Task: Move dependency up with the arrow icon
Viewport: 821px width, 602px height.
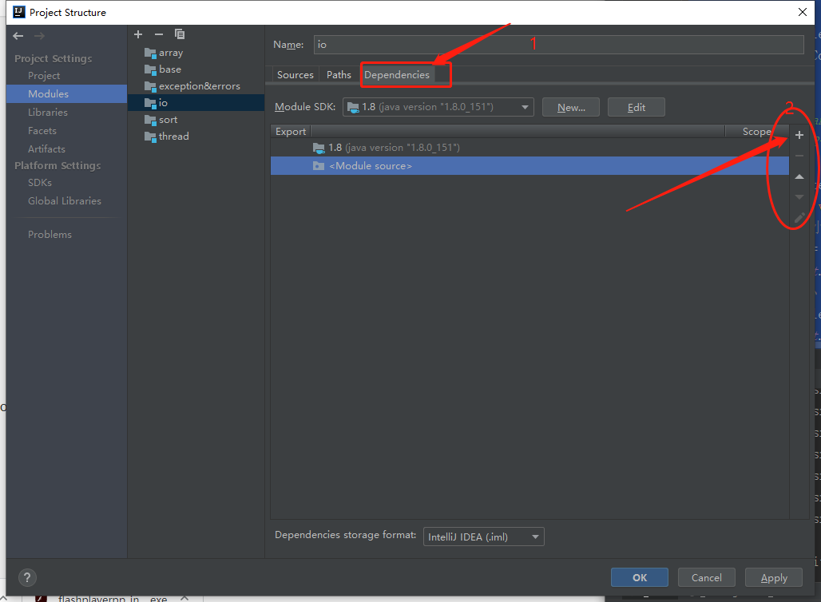Action: pos(799,176)
